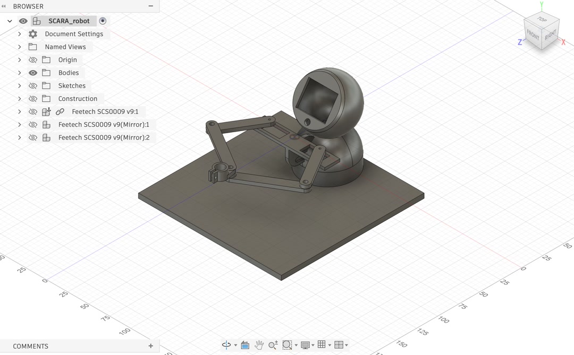The height and width of the screenshot is (355, 574).
Task: Select the Zoom magnifier tool
Action: click(273, 345)
